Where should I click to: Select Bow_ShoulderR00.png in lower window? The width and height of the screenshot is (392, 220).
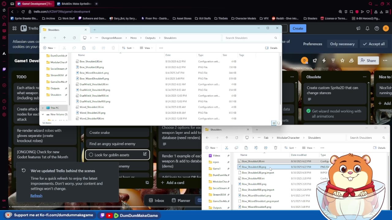click(x=254, y=184)
